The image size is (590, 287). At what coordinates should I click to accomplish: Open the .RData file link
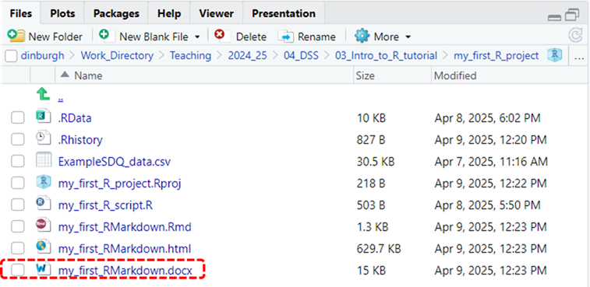(75, 118)
